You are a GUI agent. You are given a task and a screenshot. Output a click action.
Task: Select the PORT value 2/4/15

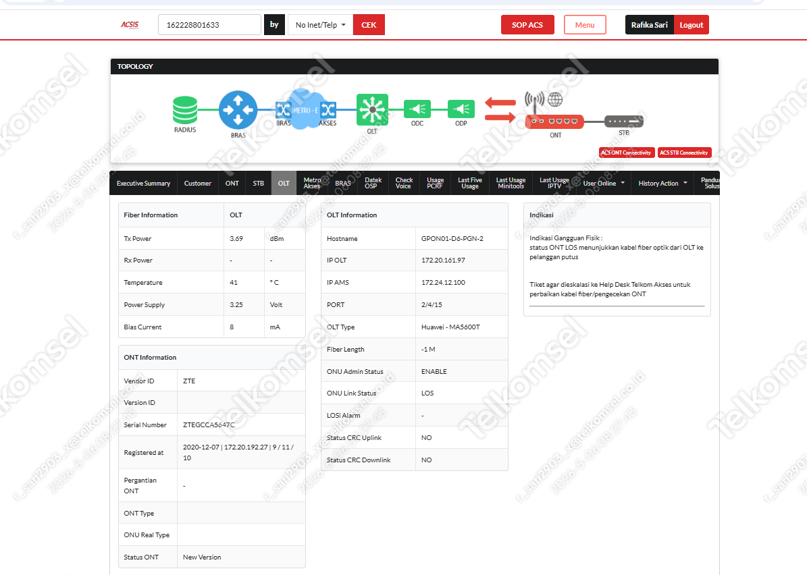(x=432, y=304)
